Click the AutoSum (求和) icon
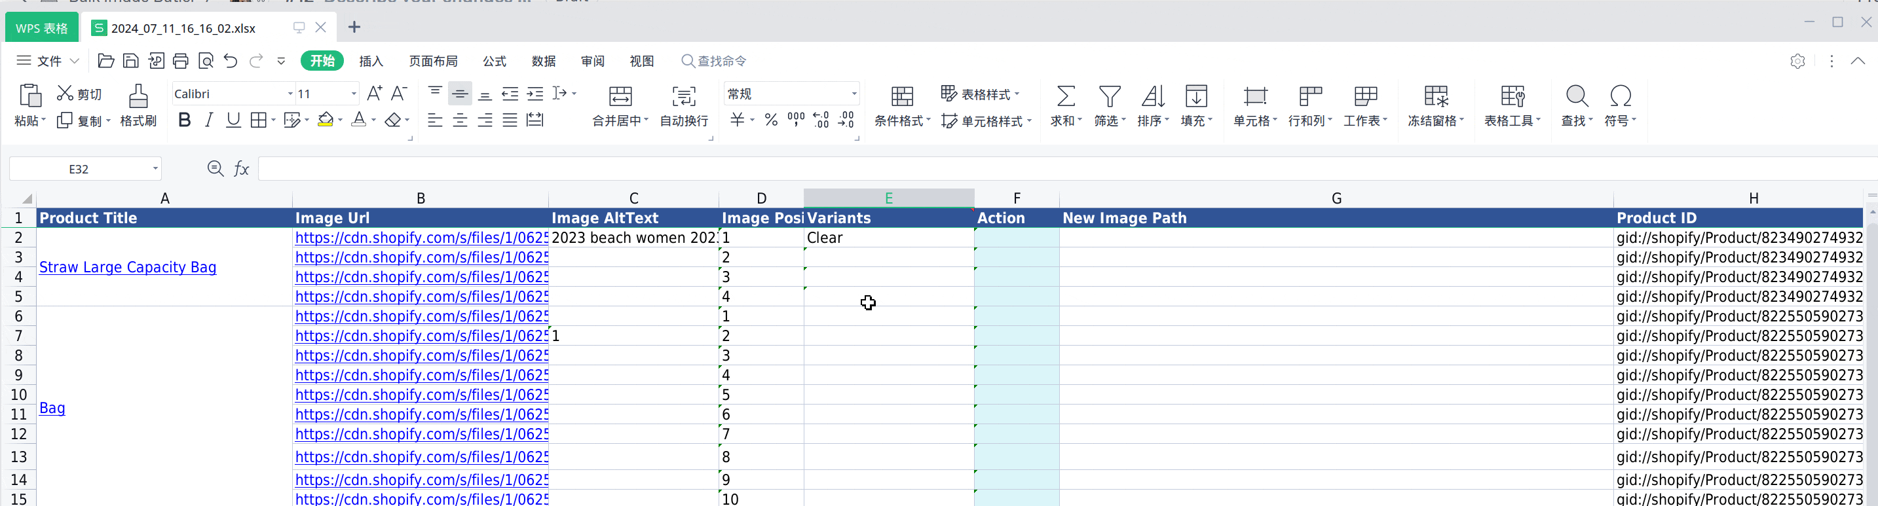The height and width of the screenshot is (506, 1878). point(1065,97)
